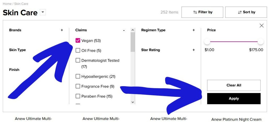
Task: Click Clear All filters
Action: [x=234, y=85]
